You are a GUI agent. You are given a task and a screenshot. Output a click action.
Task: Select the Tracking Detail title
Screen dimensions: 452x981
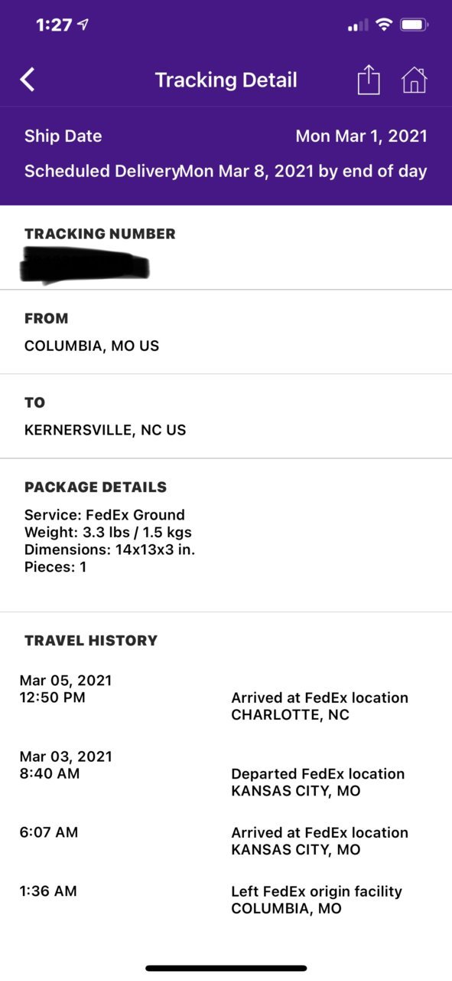226,80
